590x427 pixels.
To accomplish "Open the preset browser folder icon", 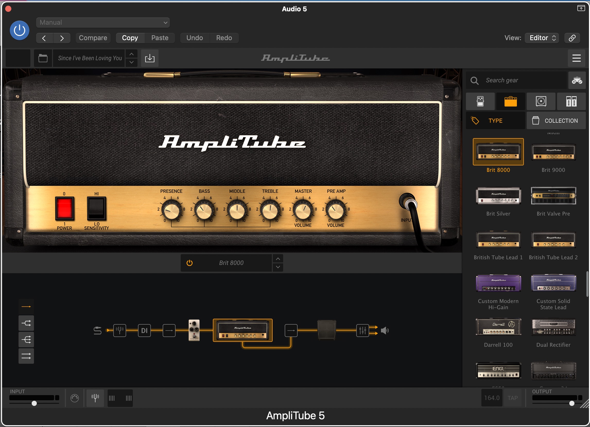I will pos(43,58).
